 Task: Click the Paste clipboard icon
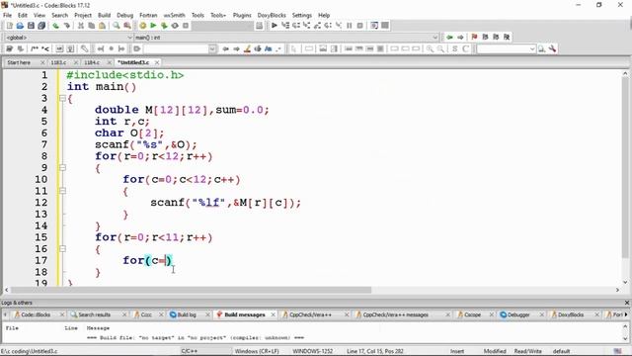(103, 26)
